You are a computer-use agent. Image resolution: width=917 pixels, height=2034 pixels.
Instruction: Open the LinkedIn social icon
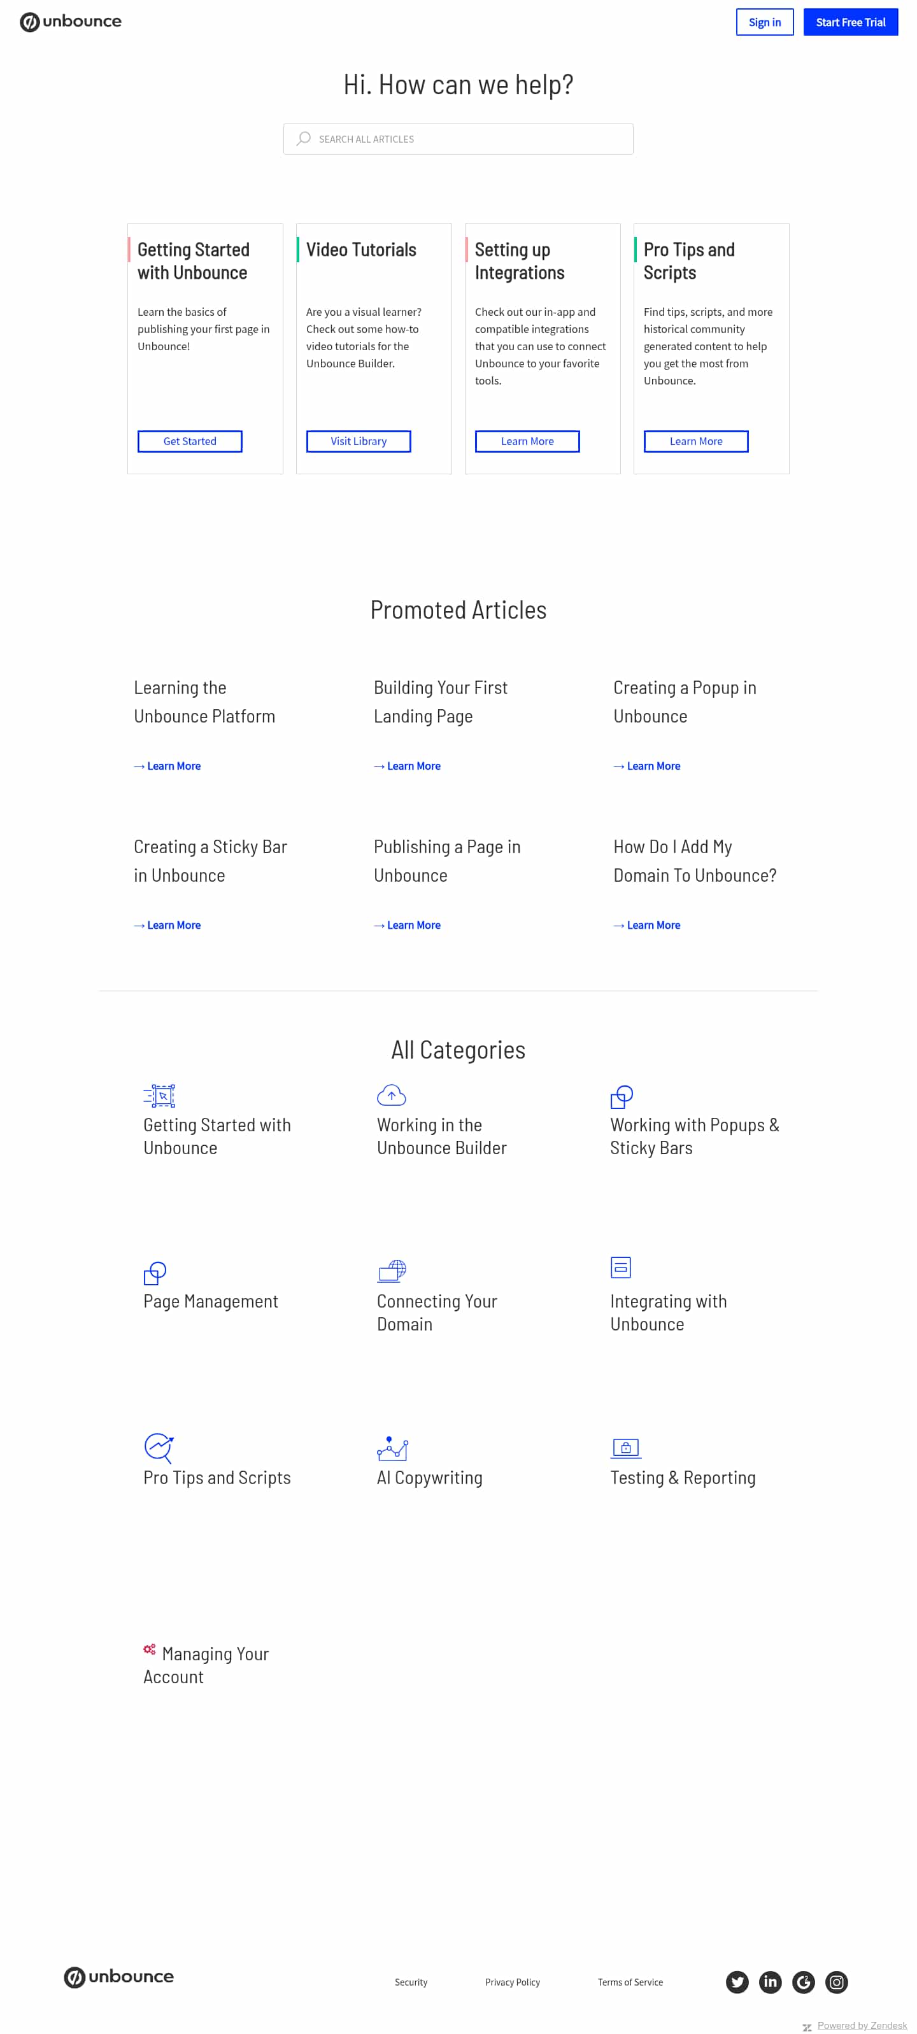[770, 1982]
